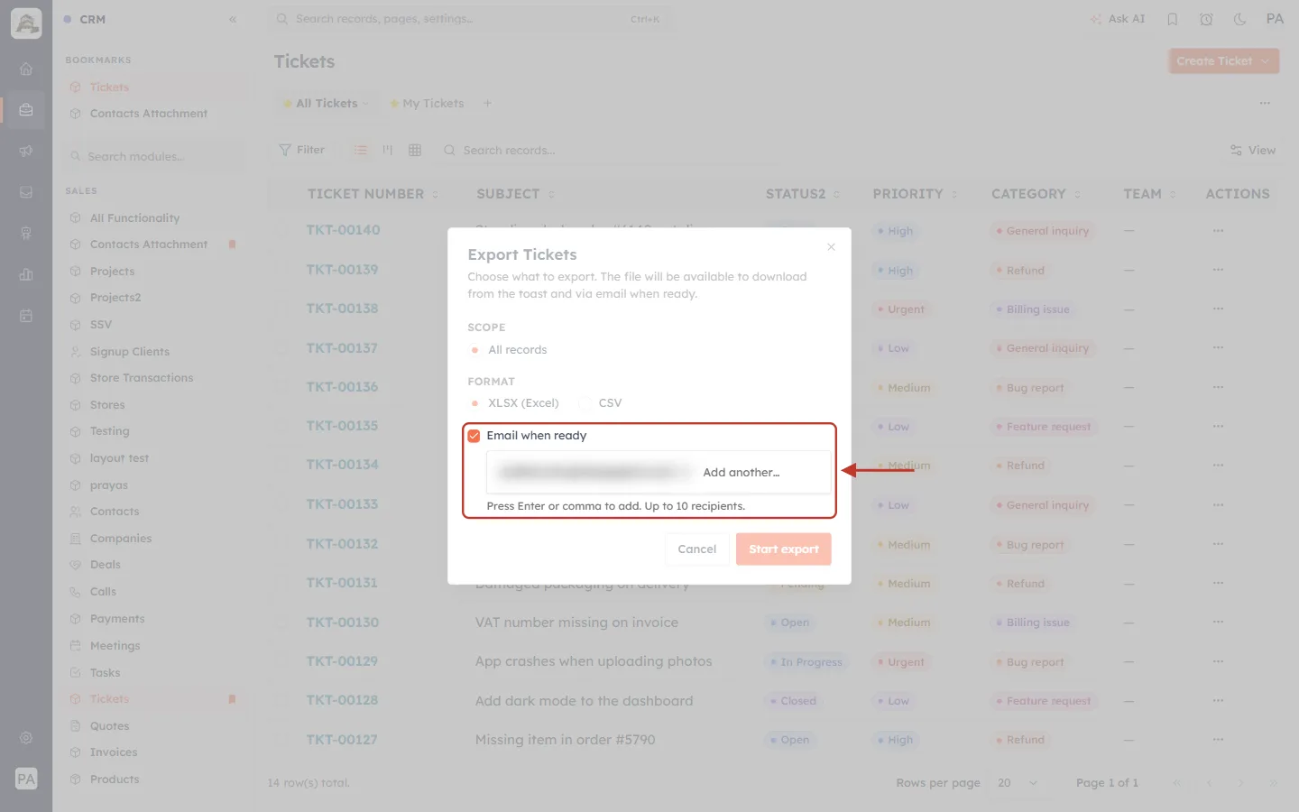Choose CSV format radio button
Screen dimensions: 1299x812
(x=585, y=403)
